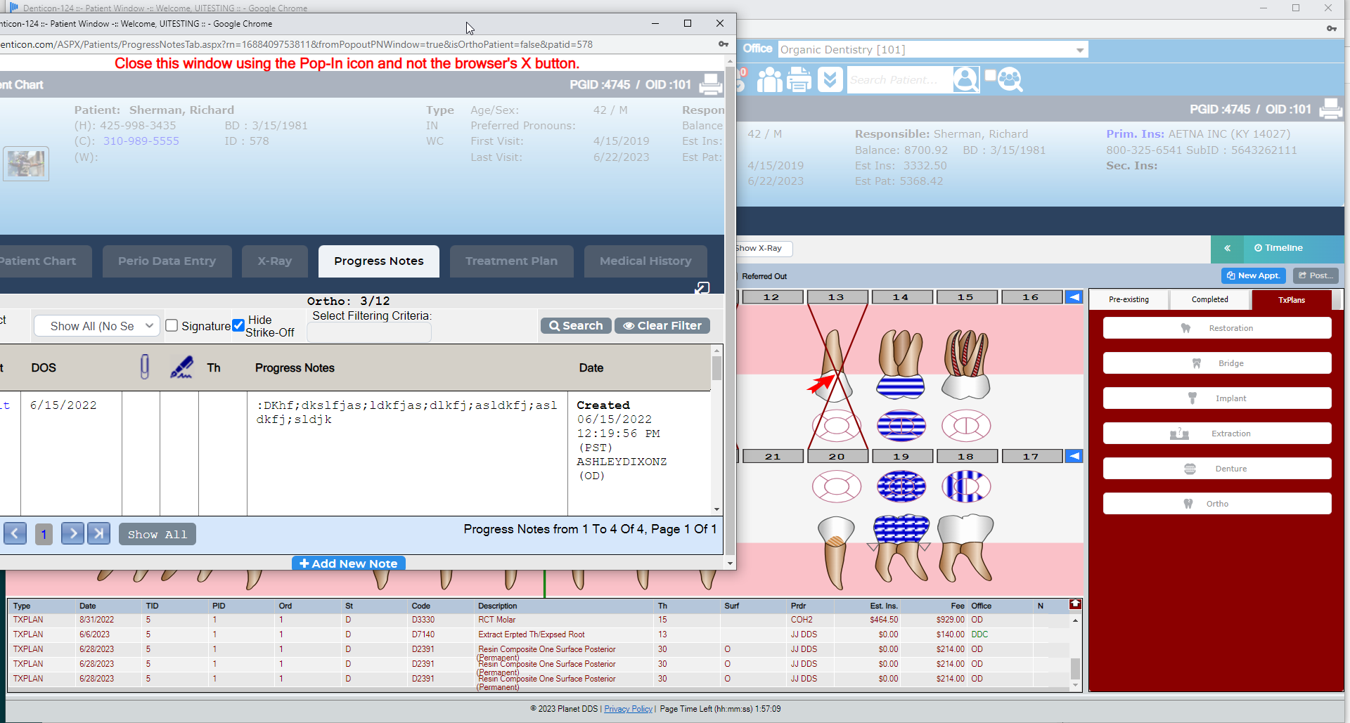Click Add New Note button
Viewport: 1350px width, 723px height.
349,564
